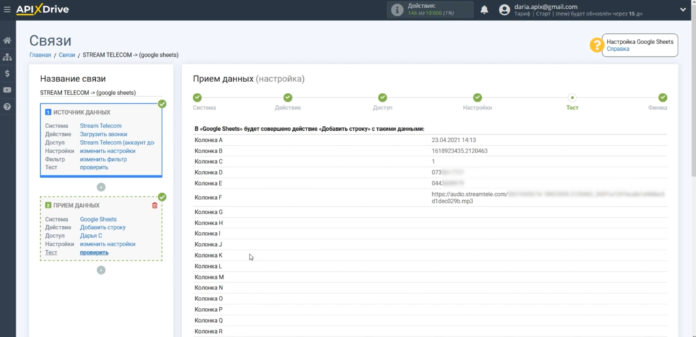
Task: Click the question mark help sidebar icon
Action: point(7,106)
